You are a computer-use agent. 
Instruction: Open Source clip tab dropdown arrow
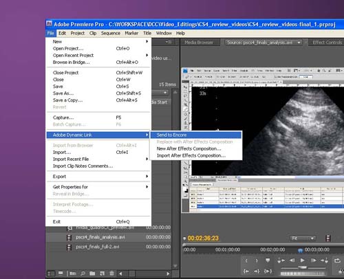click(299, 43)
